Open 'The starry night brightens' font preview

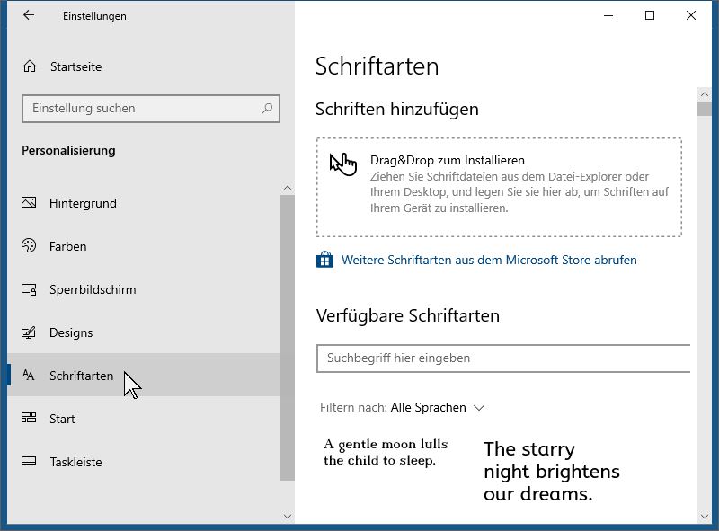click(x=552, y=472)
